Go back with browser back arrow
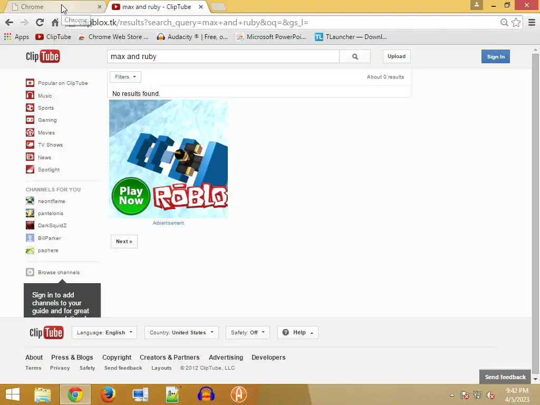Viewport: 540px width, 405px height. (x=9, y=22)
